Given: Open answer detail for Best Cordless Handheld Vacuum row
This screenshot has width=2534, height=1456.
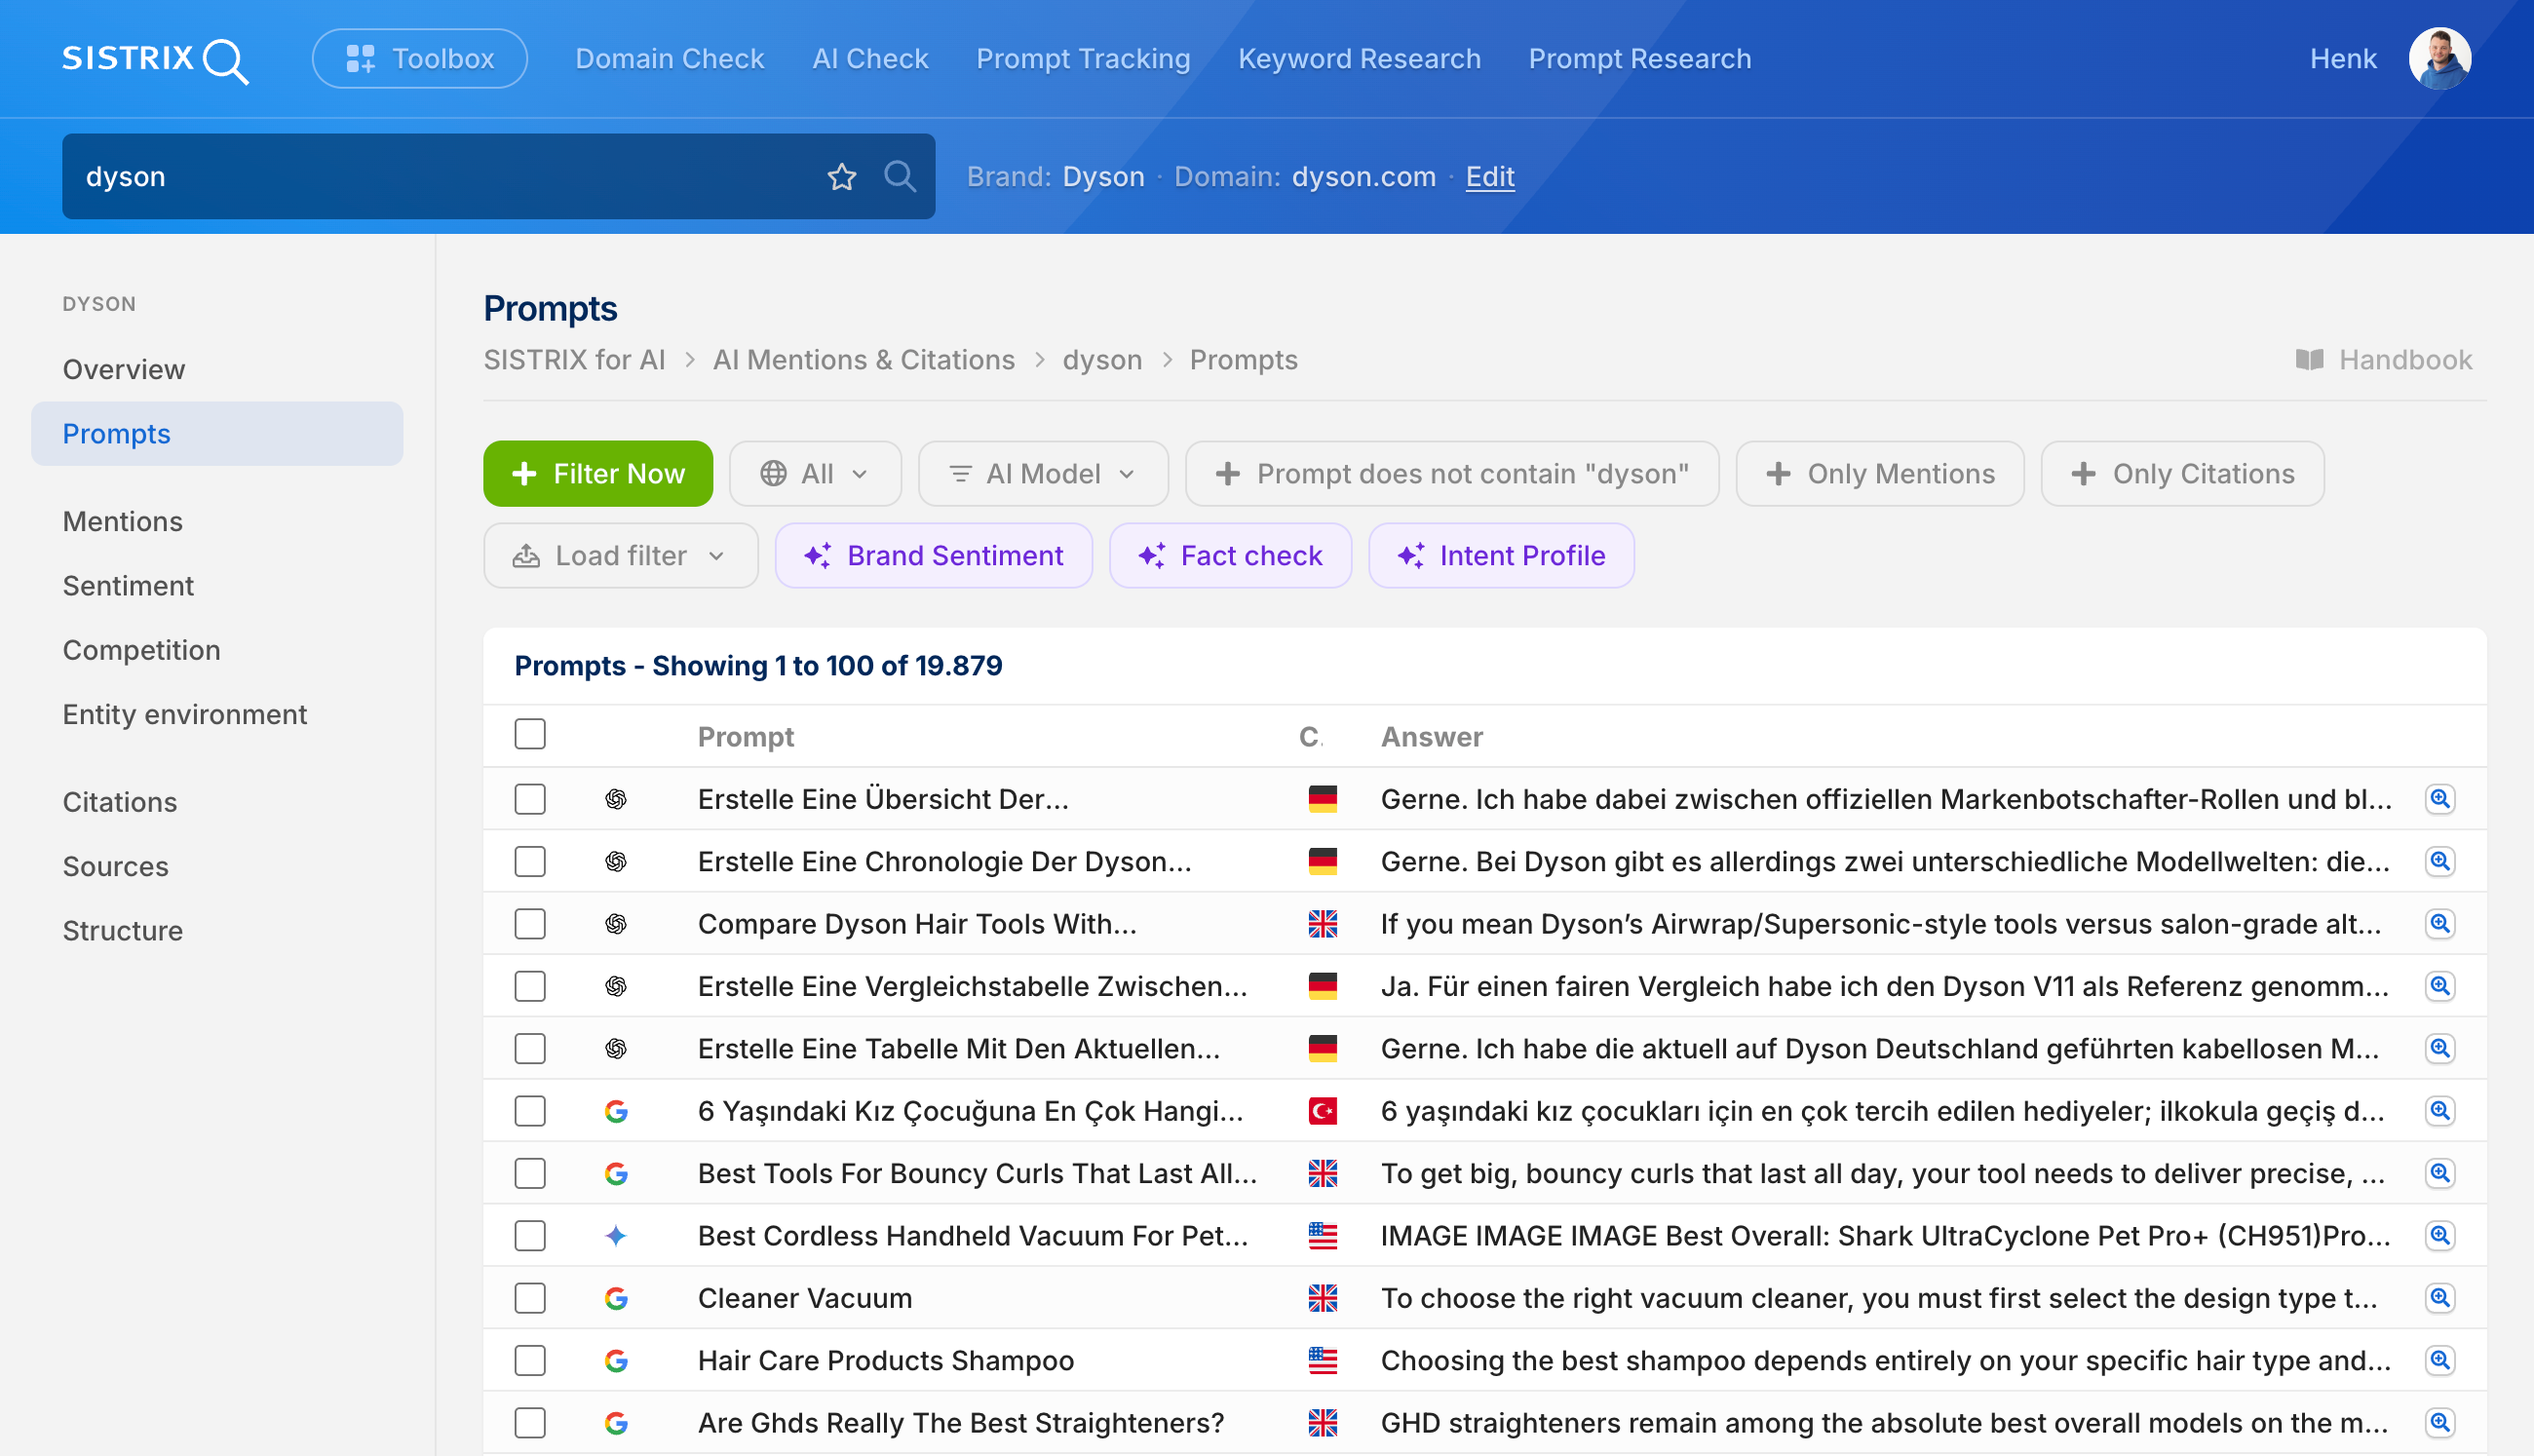Looking at the screenshot, I should [2440, 1236].
